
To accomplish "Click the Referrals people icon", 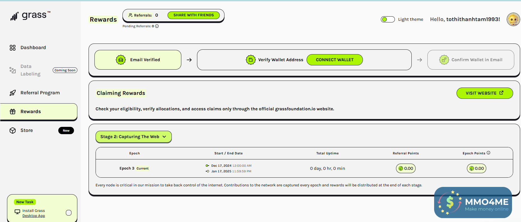I will [131, 15].
